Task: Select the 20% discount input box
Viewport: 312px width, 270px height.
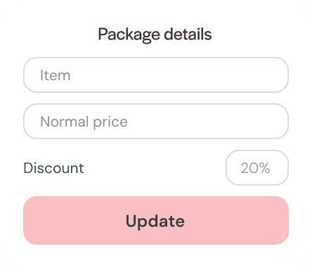Action: click(257, 168)
